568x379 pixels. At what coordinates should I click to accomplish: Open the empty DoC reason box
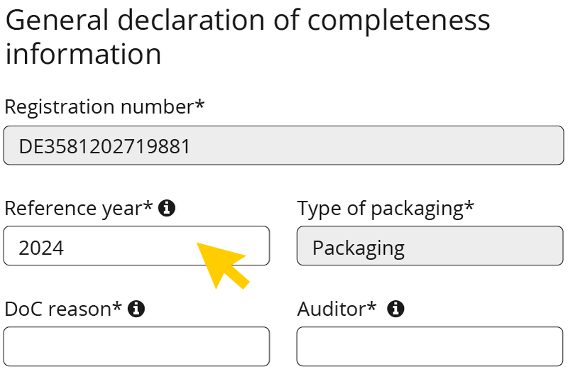click(136, 346)
